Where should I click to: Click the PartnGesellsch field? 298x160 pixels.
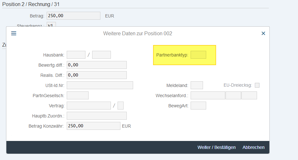(78, 96)
